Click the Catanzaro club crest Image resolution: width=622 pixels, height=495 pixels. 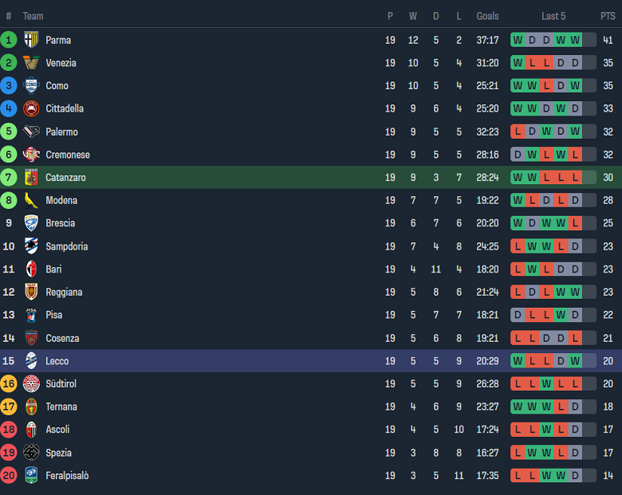tap(31, 177)
